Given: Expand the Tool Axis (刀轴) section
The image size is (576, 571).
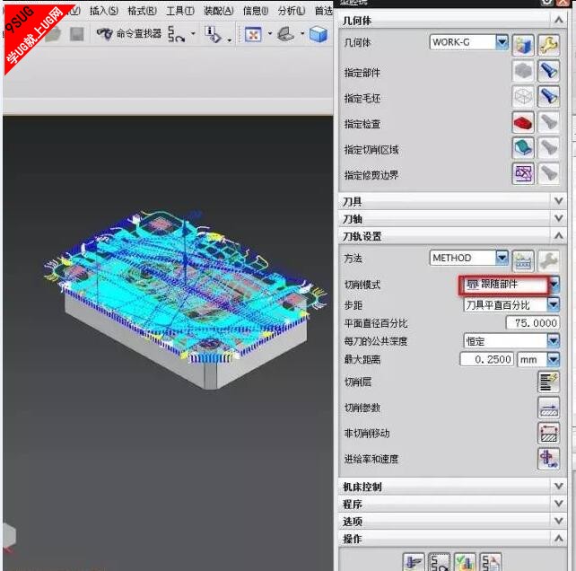Looking at the screenshot, I should click(558, 218).
